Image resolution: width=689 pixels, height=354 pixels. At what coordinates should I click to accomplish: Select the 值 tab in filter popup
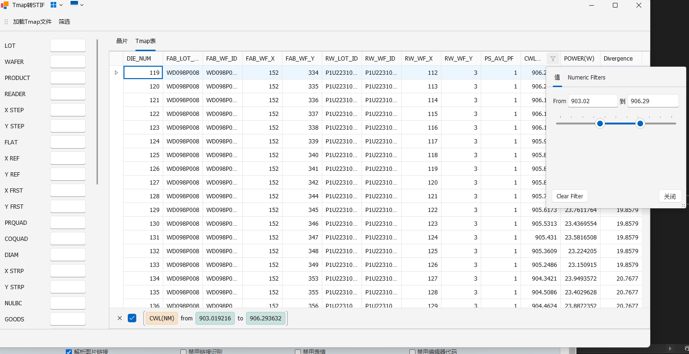point(557,77)
